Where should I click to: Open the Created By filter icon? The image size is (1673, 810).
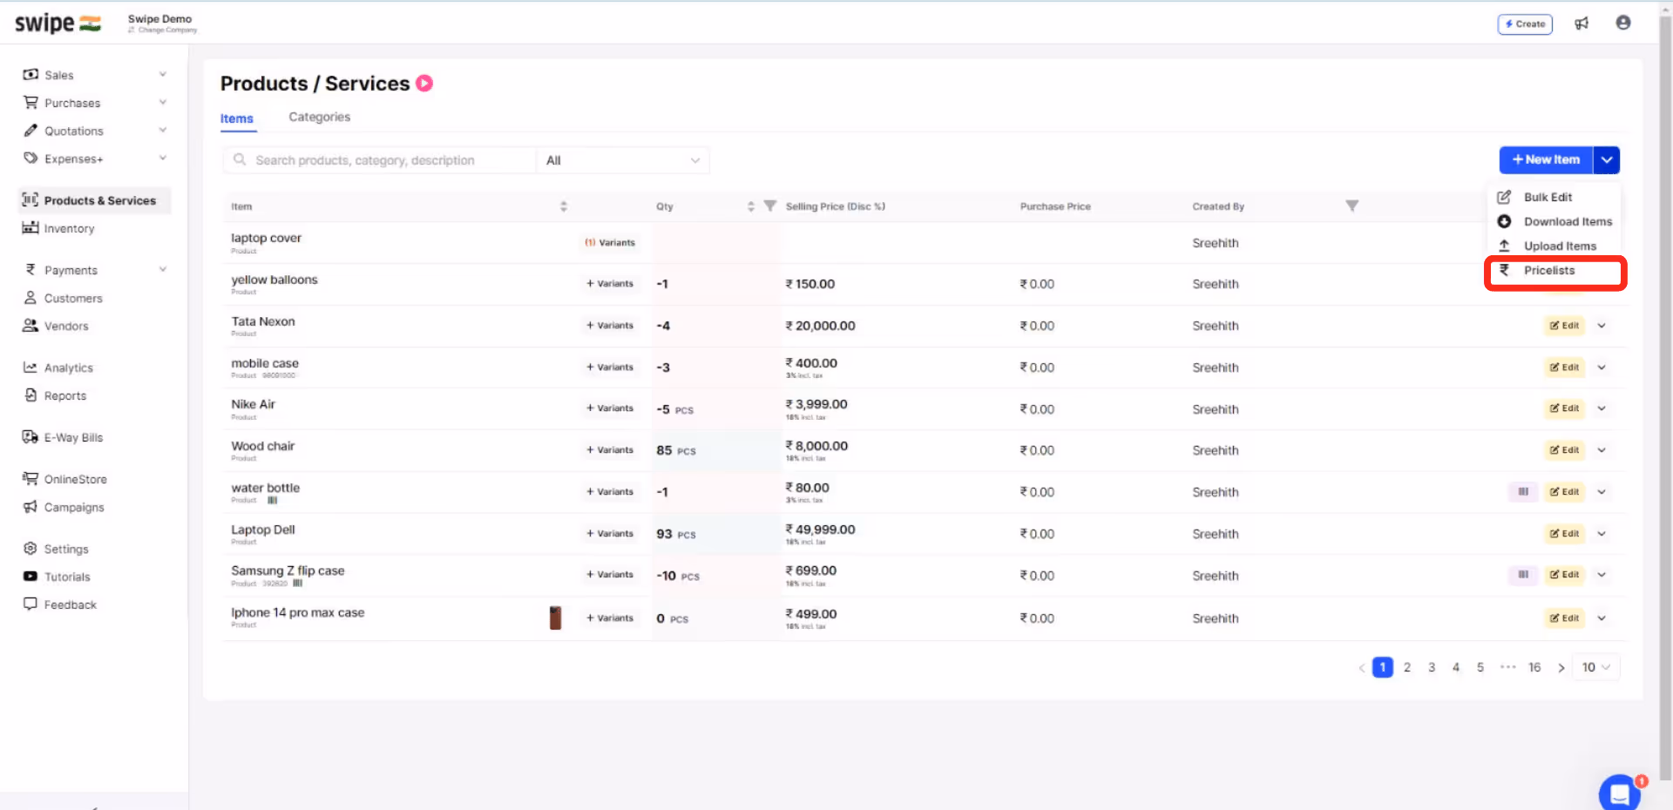[x=1351, y=206]
